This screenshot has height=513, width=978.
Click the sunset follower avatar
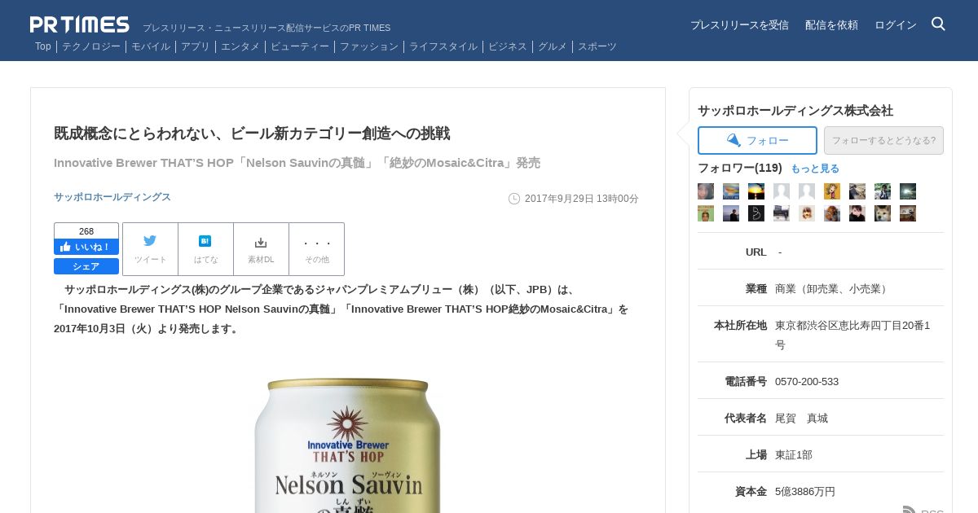756,191
